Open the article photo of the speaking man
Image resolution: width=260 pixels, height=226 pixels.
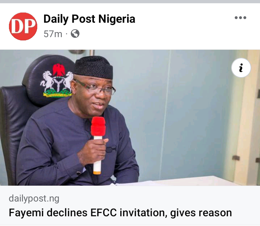(130, 118)
